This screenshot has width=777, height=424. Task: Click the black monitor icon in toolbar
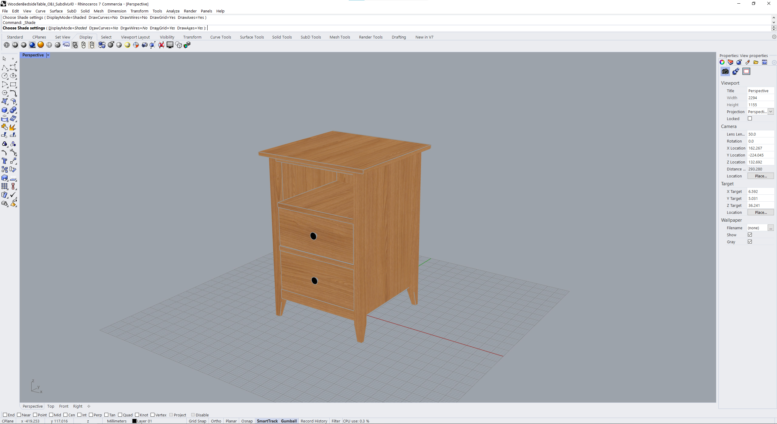click(170, 45)
